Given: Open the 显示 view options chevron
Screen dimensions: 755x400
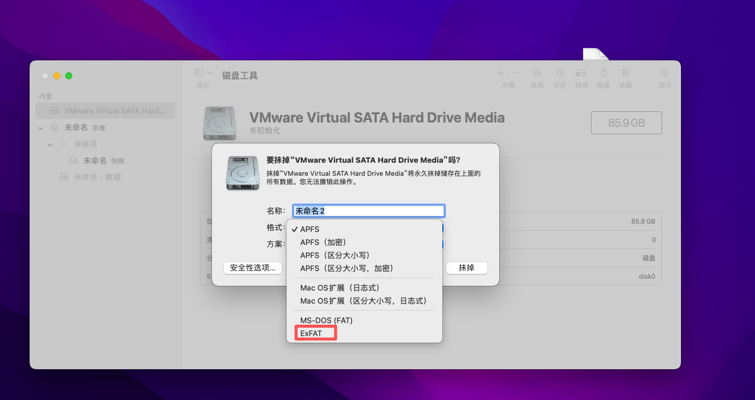Looking at the screenshot, I should pos(210,72).
